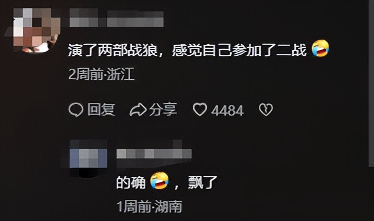Image resolution: width=374 pixels, height=221 pixels.
Task: Click the reply text 飘了
Action: 202,182
